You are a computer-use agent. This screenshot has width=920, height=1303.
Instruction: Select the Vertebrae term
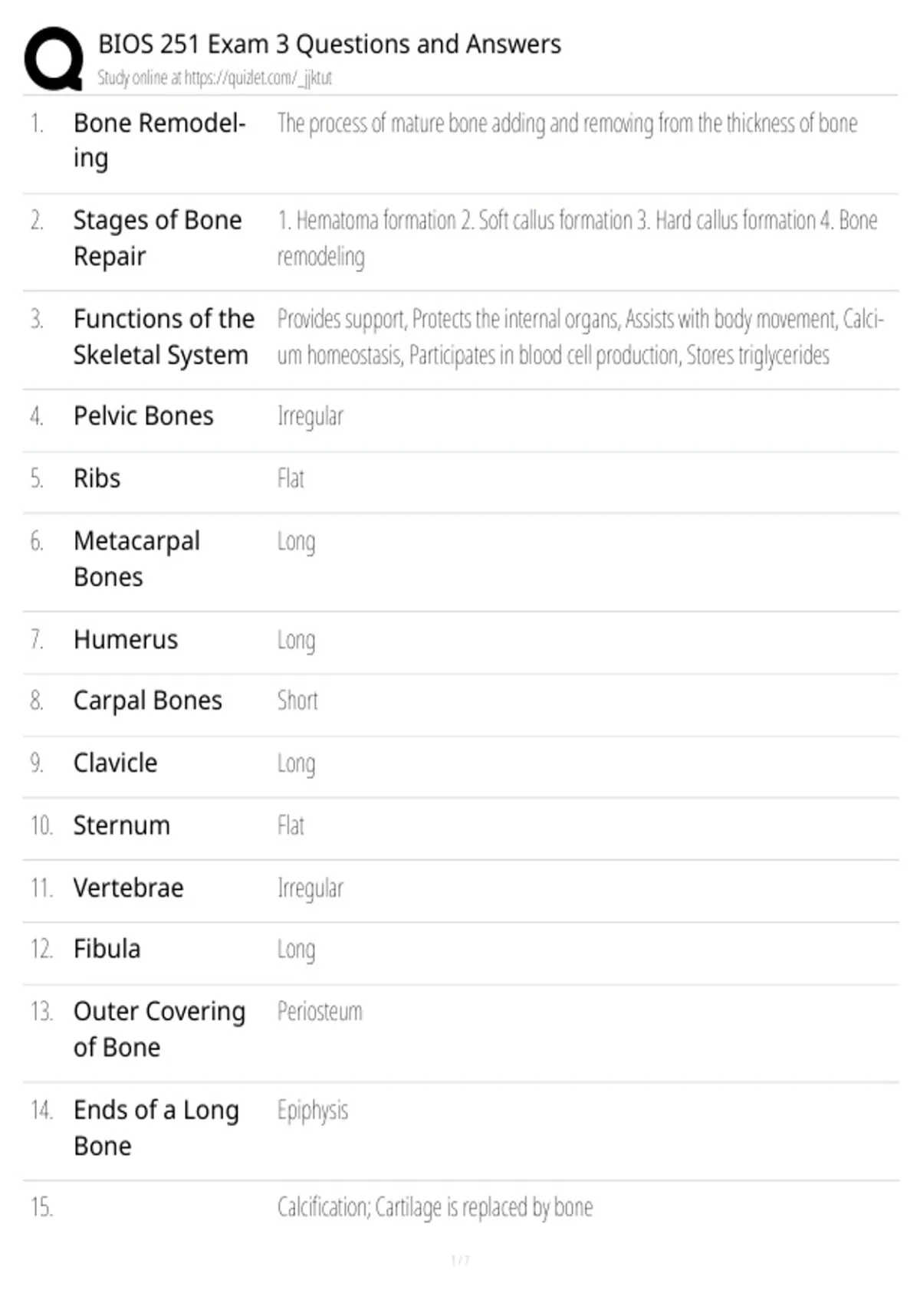click(129, 888)
